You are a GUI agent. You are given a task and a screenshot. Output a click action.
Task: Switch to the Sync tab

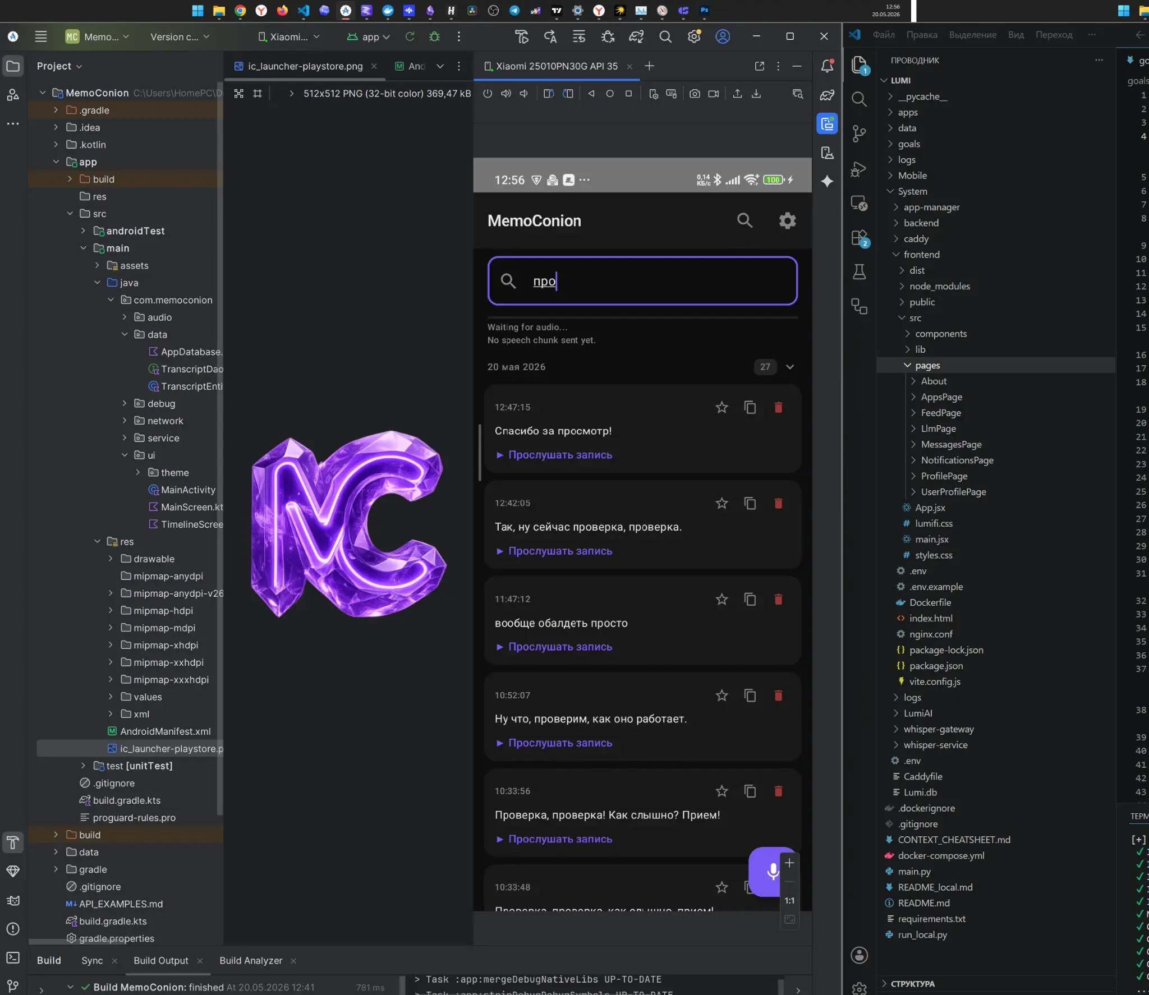pos(92,960)
